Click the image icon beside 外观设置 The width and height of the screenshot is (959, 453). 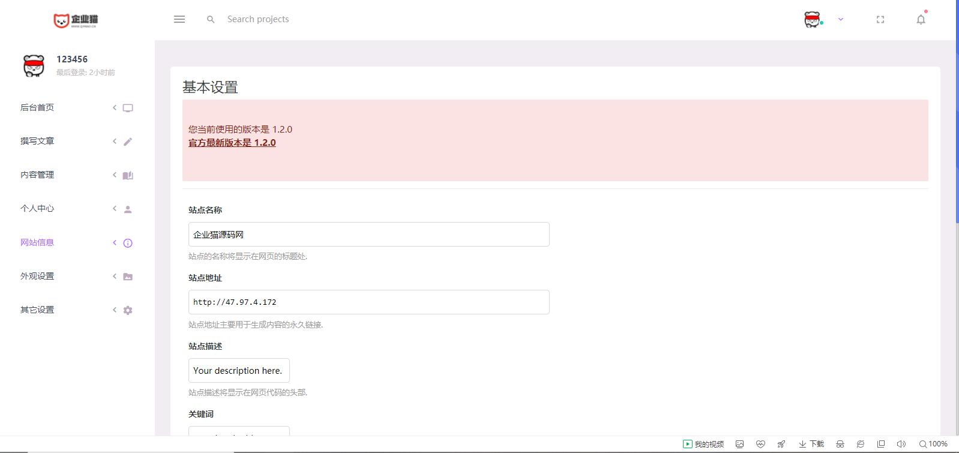(x=128, y=277)
